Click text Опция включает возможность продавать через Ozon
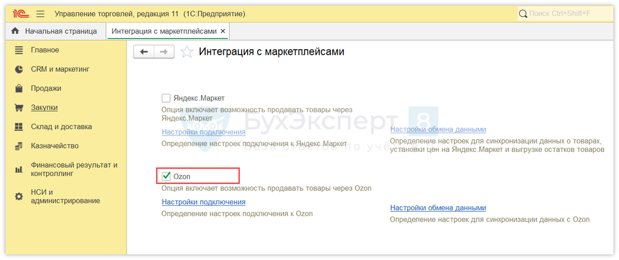This screenshot has width=619, height=260. (x=267, y=189)
